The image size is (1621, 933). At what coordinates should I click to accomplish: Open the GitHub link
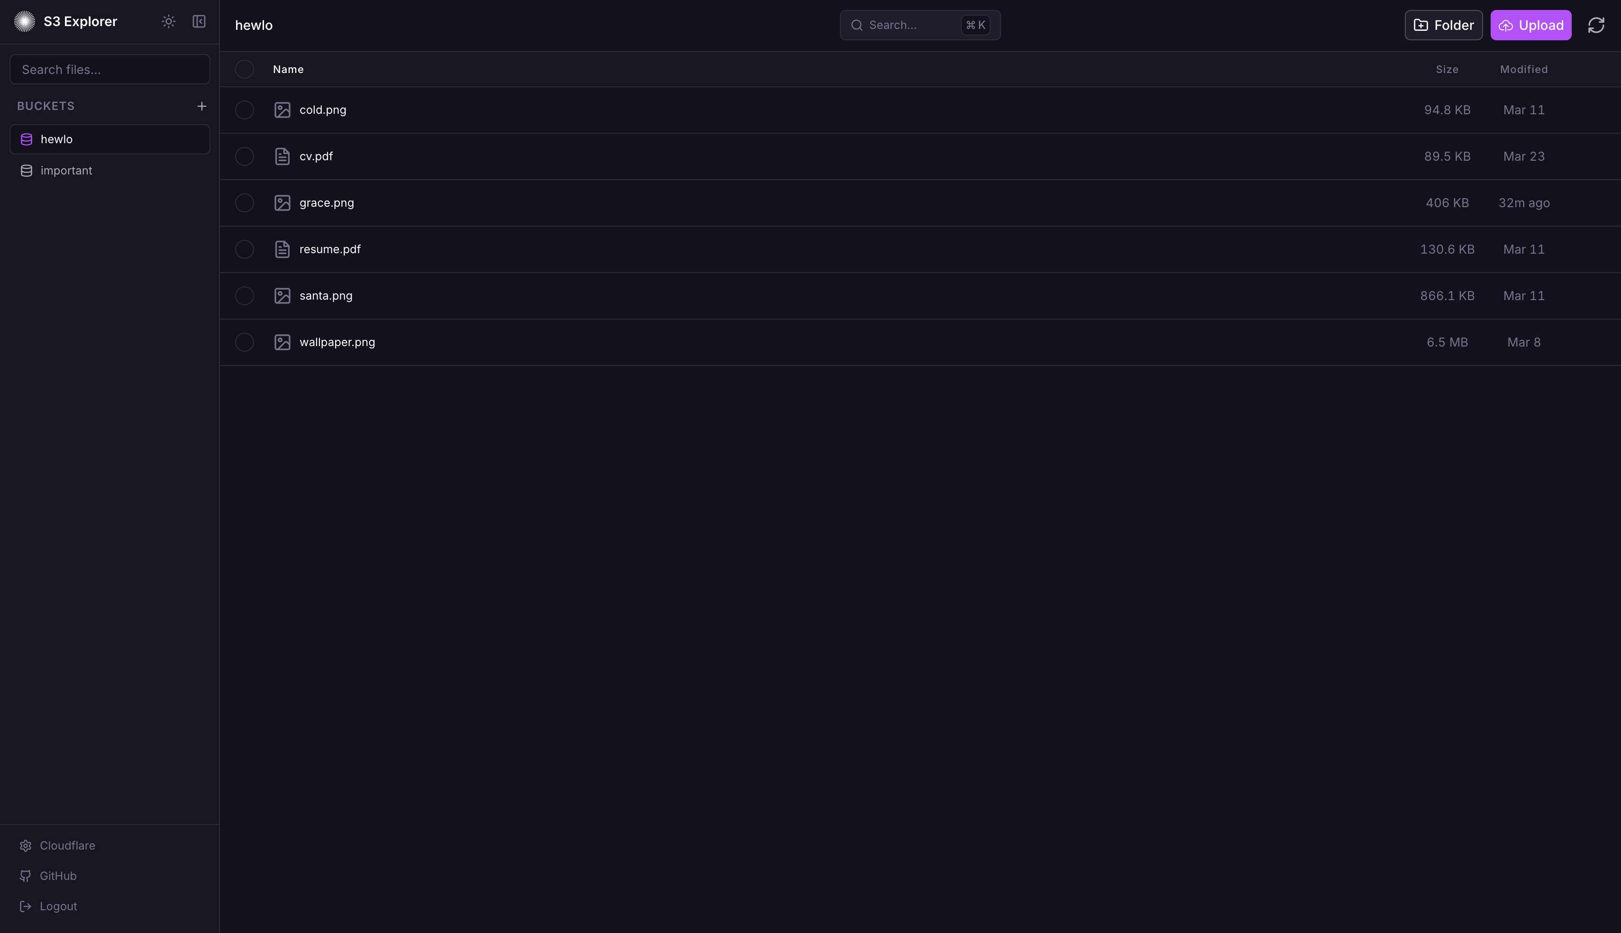58,875
